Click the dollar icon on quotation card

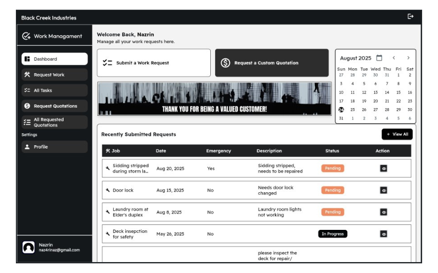pyautogui.click(x=226, y=63)
